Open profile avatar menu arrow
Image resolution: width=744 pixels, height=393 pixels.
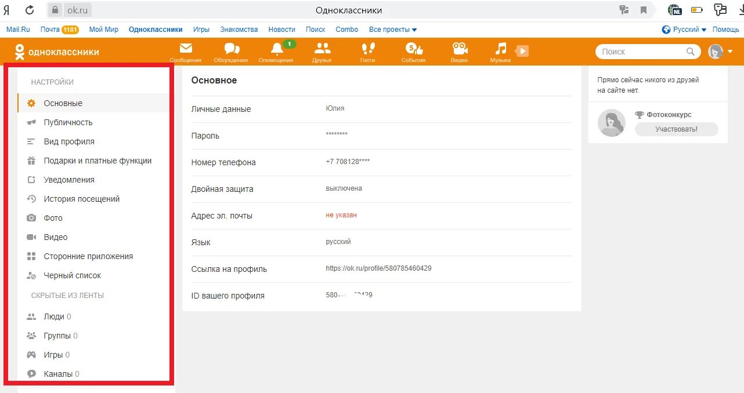click(730, 52)
